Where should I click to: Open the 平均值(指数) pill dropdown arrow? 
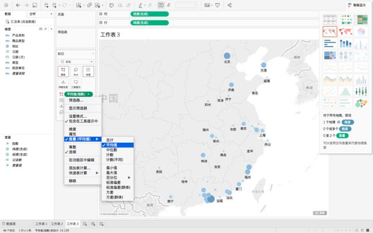(x=89, y=94)
